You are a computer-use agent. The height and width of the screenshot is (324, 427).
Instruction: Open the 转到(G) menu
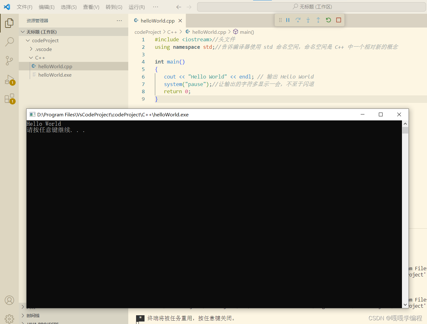click(x=114, y=7)
